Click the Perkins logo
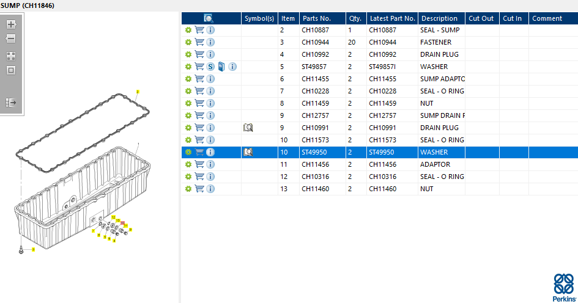The width and height of the screenshot is (578, 303). pos(565,288)
